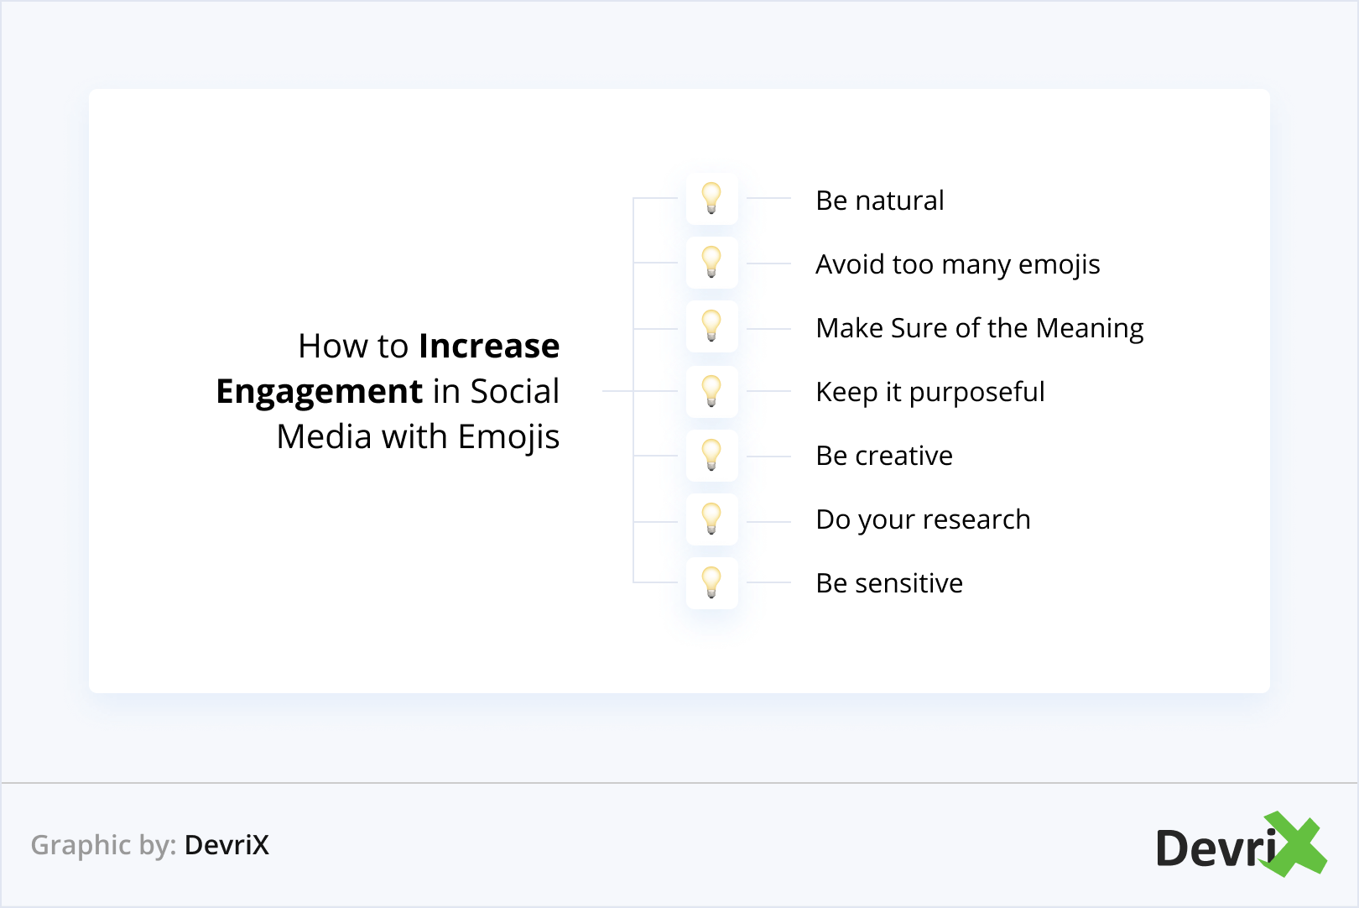
Task: Click the 'Do your research' text
Action: point(923,519)
